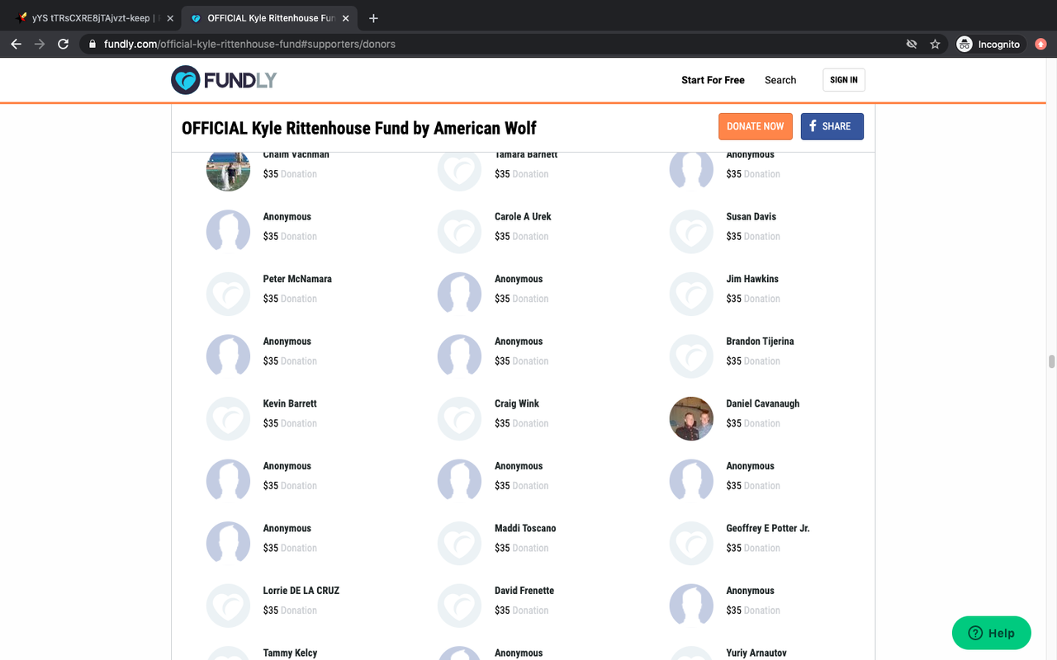Click Chaim Vachman's profile photo
The image size is (1057, 660).
tap(228, 172)
